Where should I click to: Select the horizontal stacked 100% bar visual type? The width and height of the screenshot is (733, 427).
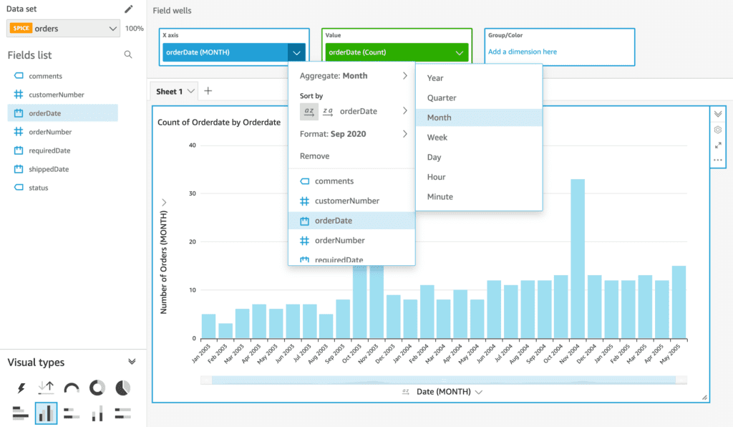[123, 413]
